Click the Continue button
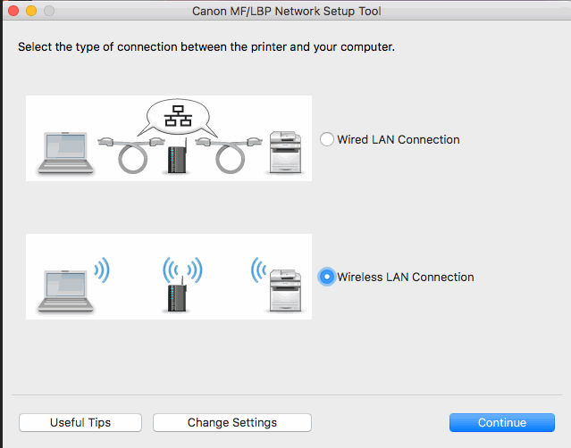This screenshot has width=571, height=448. pyautogui.click(x=501, y=422)
